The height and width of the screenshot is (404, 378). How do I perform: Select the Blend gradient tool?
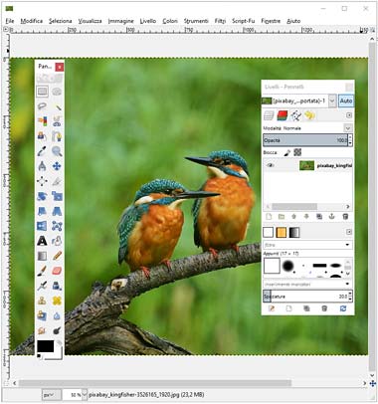[42, 256]
